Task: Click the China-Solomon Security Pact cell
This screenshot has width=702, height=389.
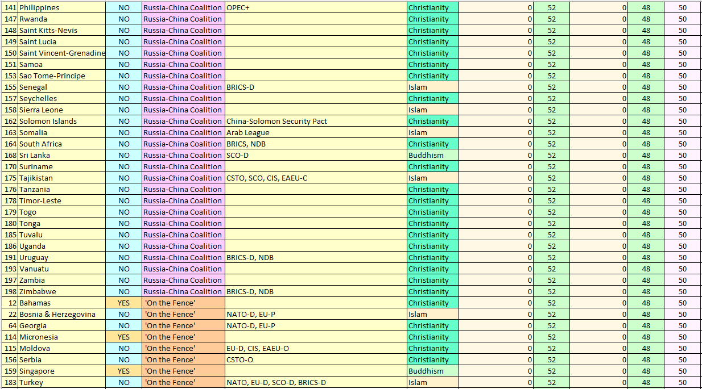Action: pos(316,122)
